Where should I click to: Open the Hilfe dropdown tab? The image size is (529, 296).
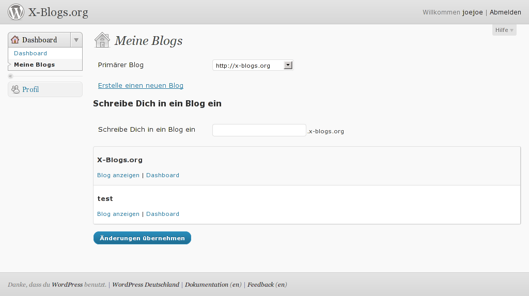pos(504,30)
